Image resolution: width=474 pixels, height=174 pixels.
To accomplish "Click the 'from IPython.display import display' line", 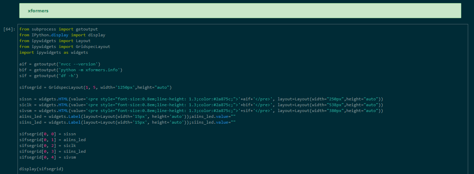I will click(62, 35).
